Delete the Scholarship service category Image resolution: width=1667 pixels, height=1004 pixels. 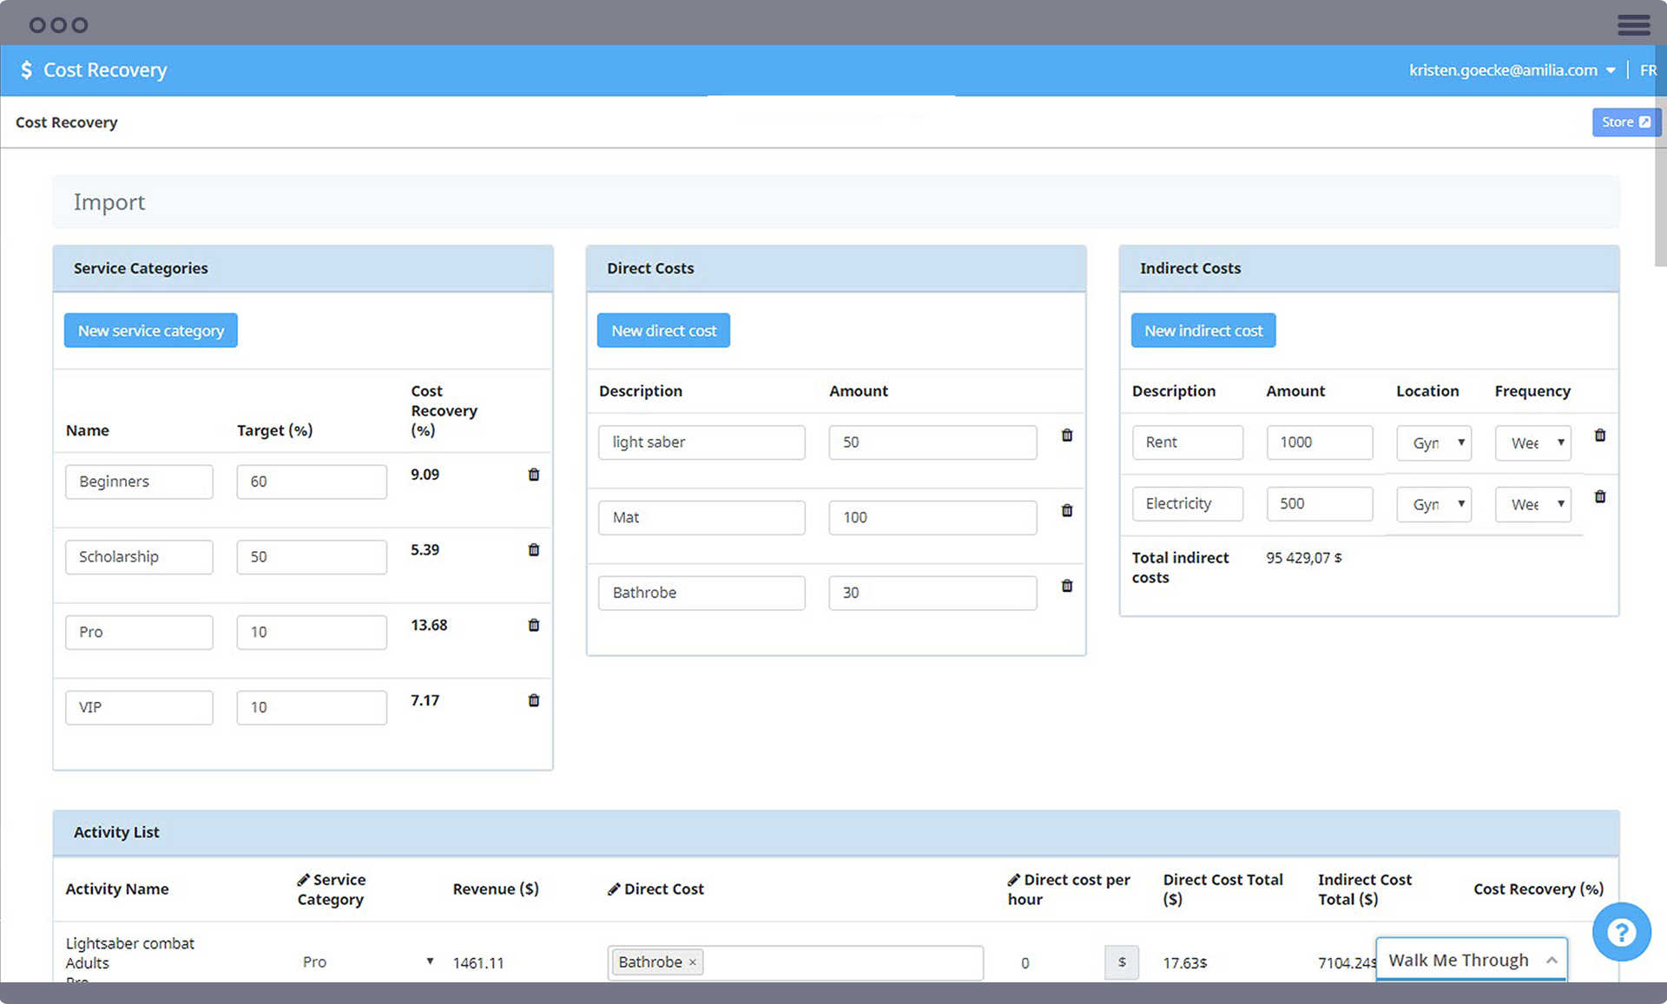[534, 550]
